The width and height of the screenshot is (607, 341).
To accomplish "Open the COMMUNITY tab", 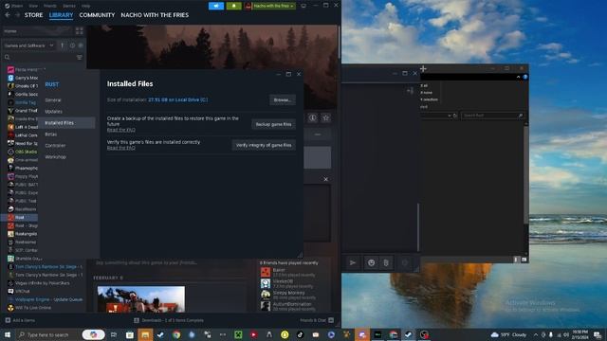I will [97, 15].
